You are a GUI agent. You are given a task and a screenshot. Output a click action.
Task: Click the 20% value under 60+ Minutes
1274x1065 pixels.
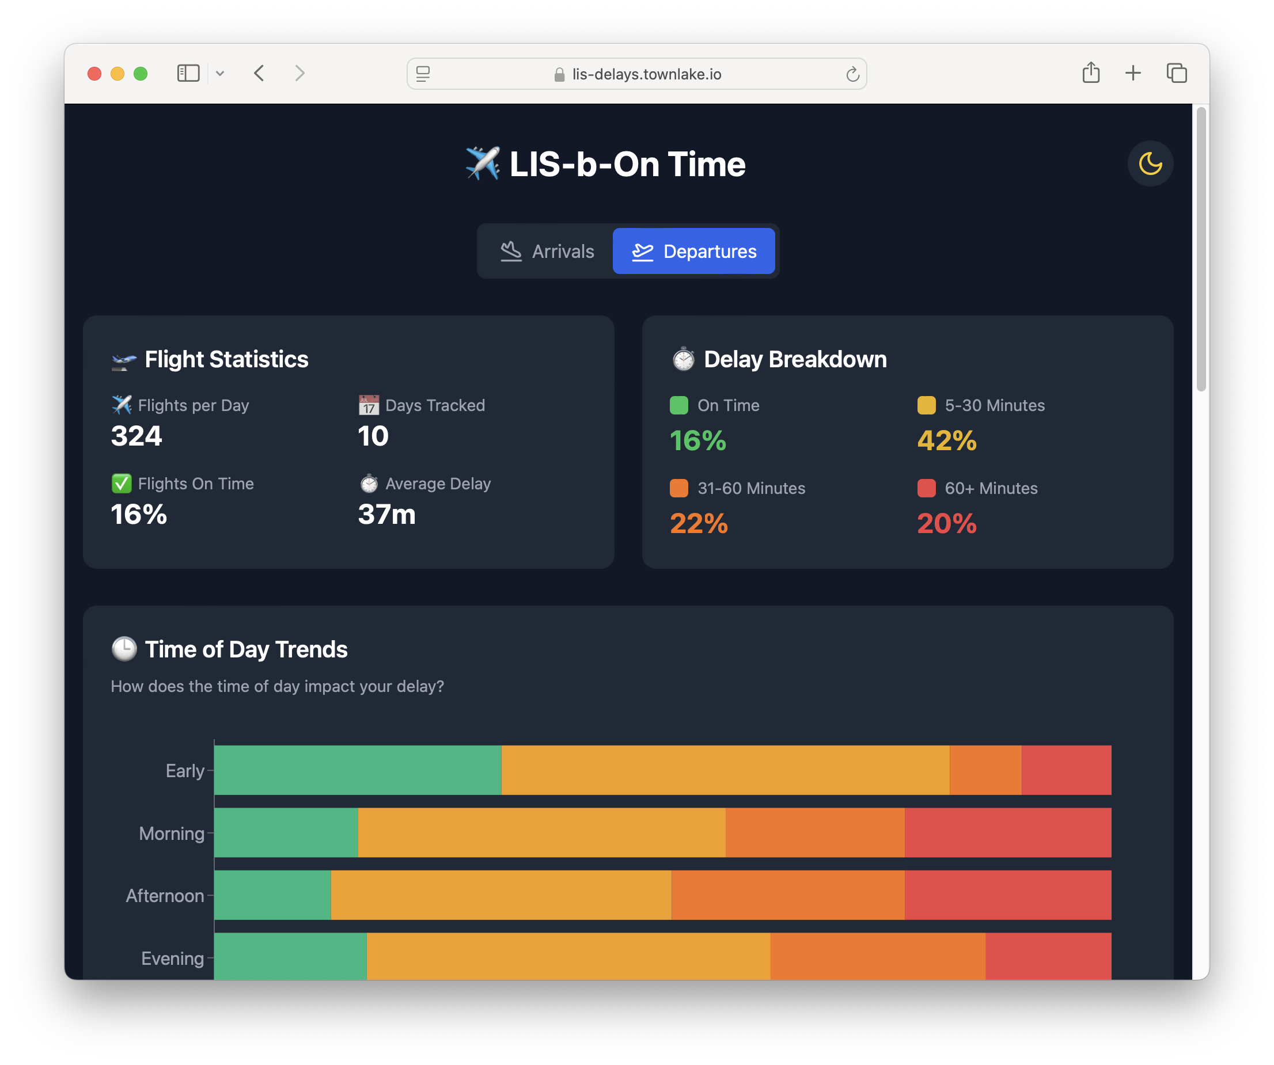click(947, 523)
